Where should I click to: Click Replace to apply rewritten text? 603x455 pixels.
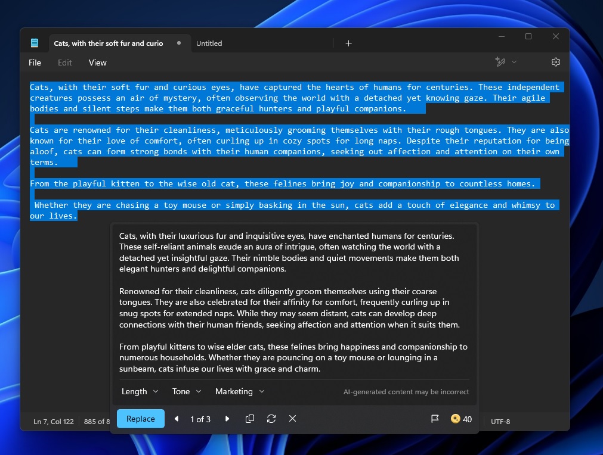(x=140, y=419)
